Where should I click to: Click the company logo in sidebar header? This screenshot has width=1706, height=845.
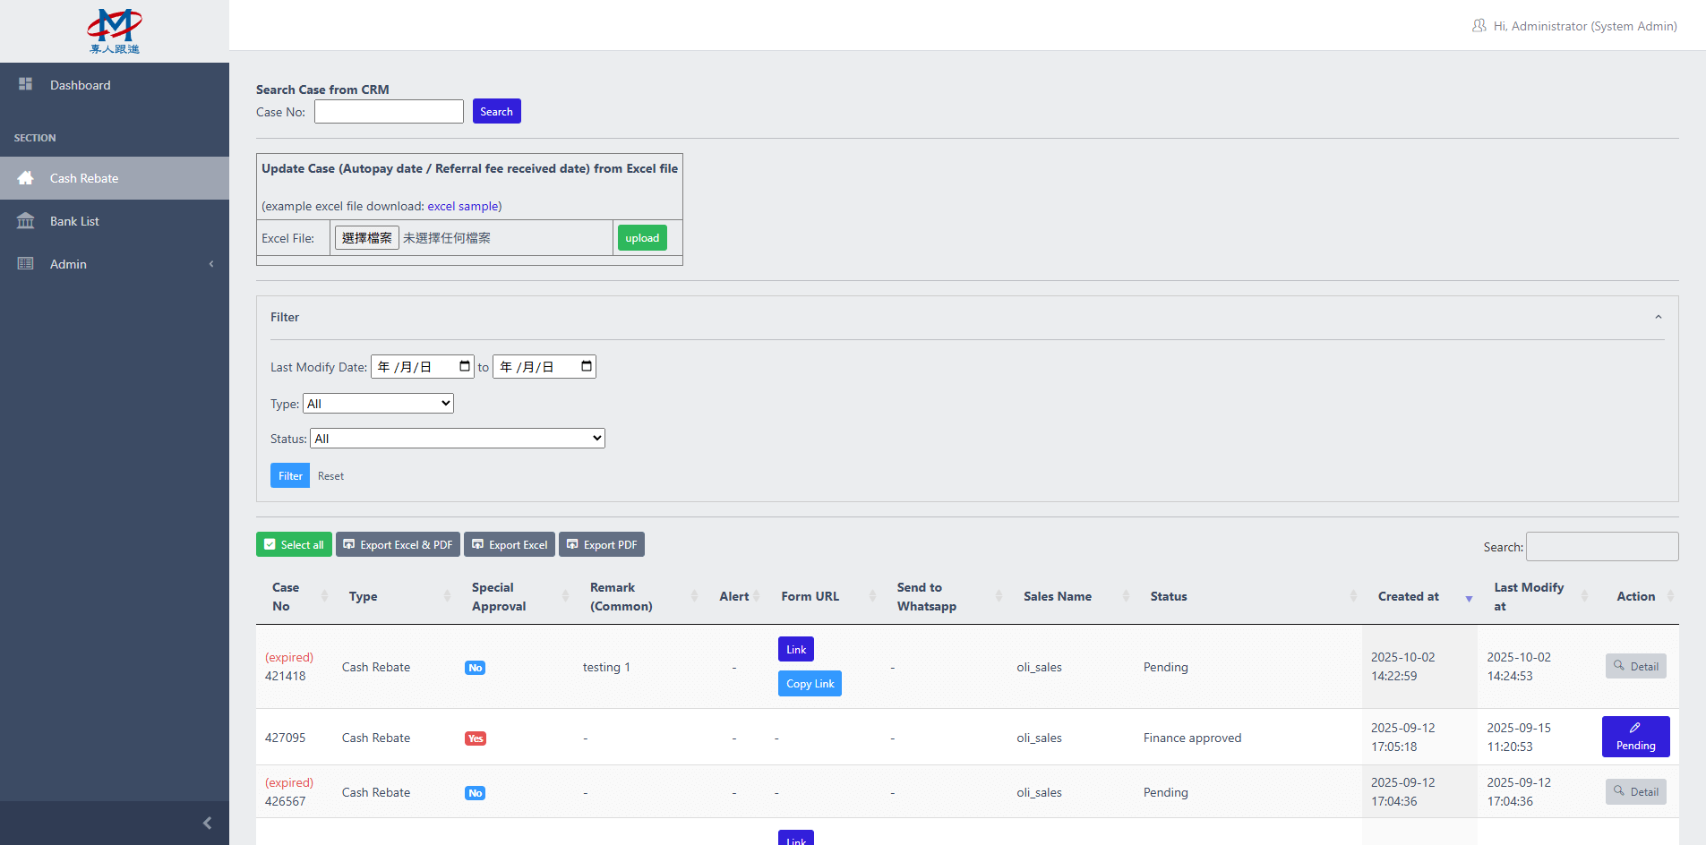pyautogui.click(x=115, y=31)
